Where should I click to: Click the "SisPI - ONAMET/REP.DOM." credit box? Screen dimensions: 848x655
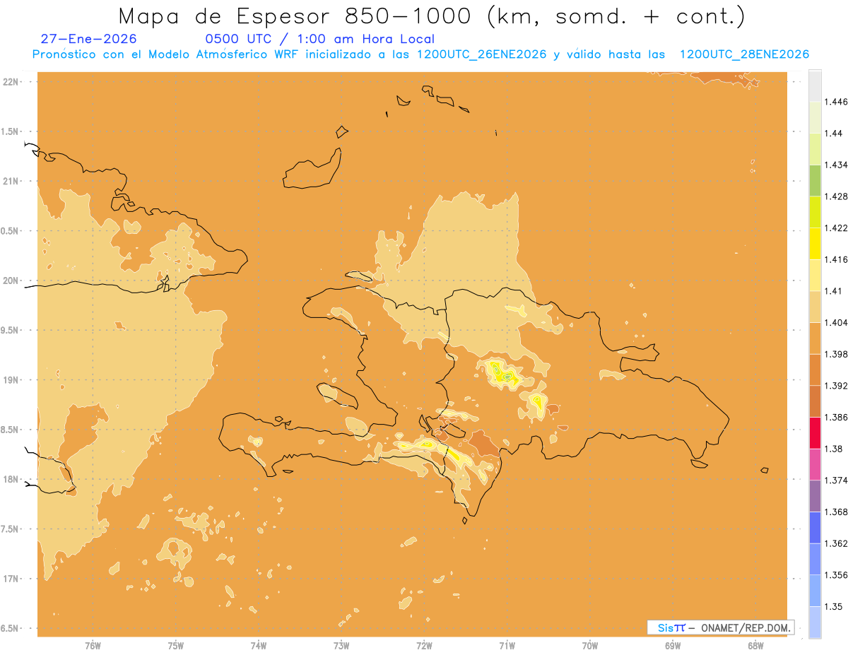point(721,627)
